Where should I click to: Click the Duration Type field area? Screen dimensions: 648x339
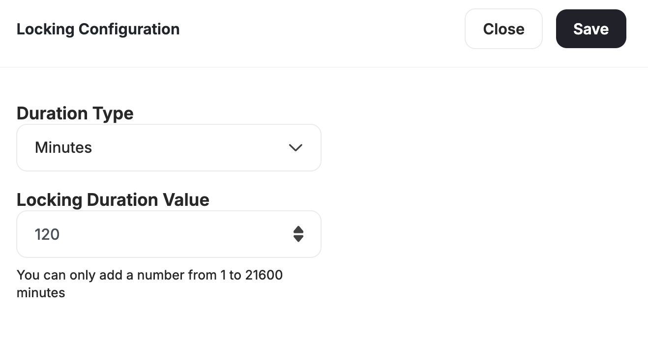169,147
